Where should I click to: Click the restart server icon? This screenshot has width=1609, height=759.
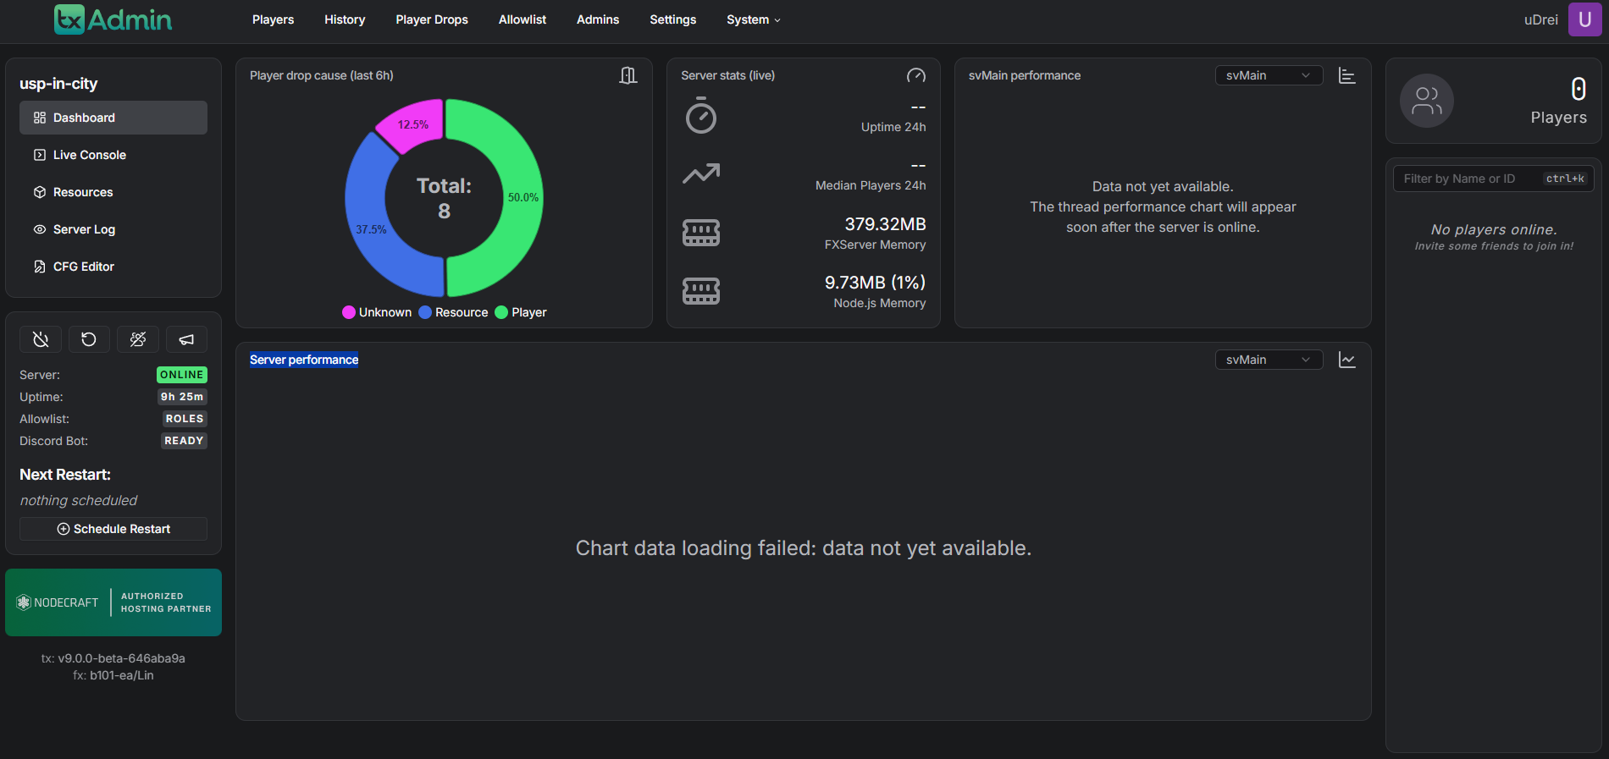(89, 339)
